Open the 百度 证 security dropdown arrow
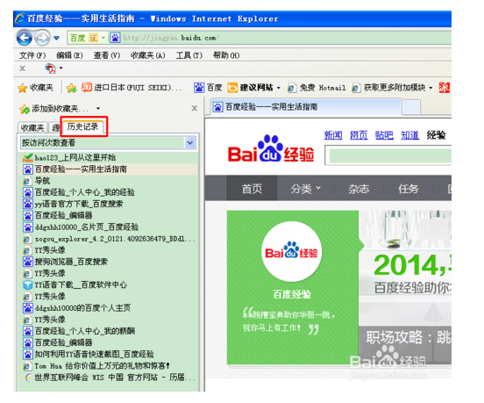 pyautogui.click(x=103, y=38)
